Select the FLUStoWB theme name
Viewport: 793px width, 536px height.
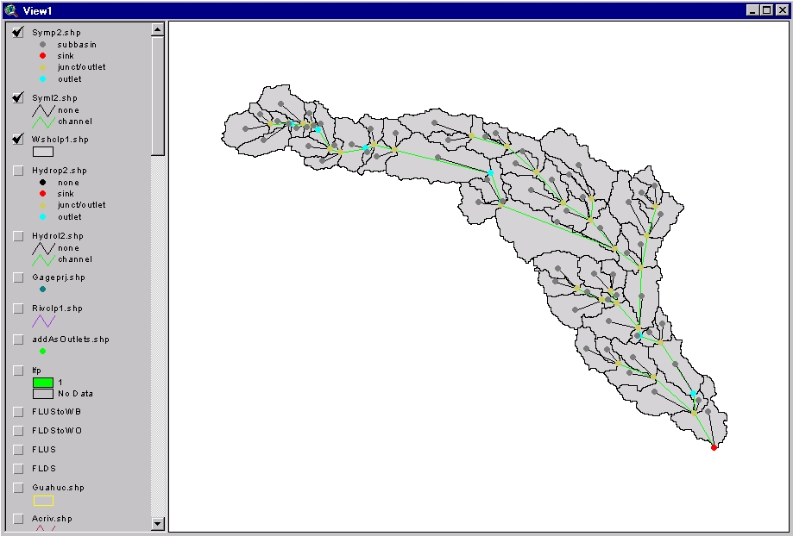[x=57, y=412]
